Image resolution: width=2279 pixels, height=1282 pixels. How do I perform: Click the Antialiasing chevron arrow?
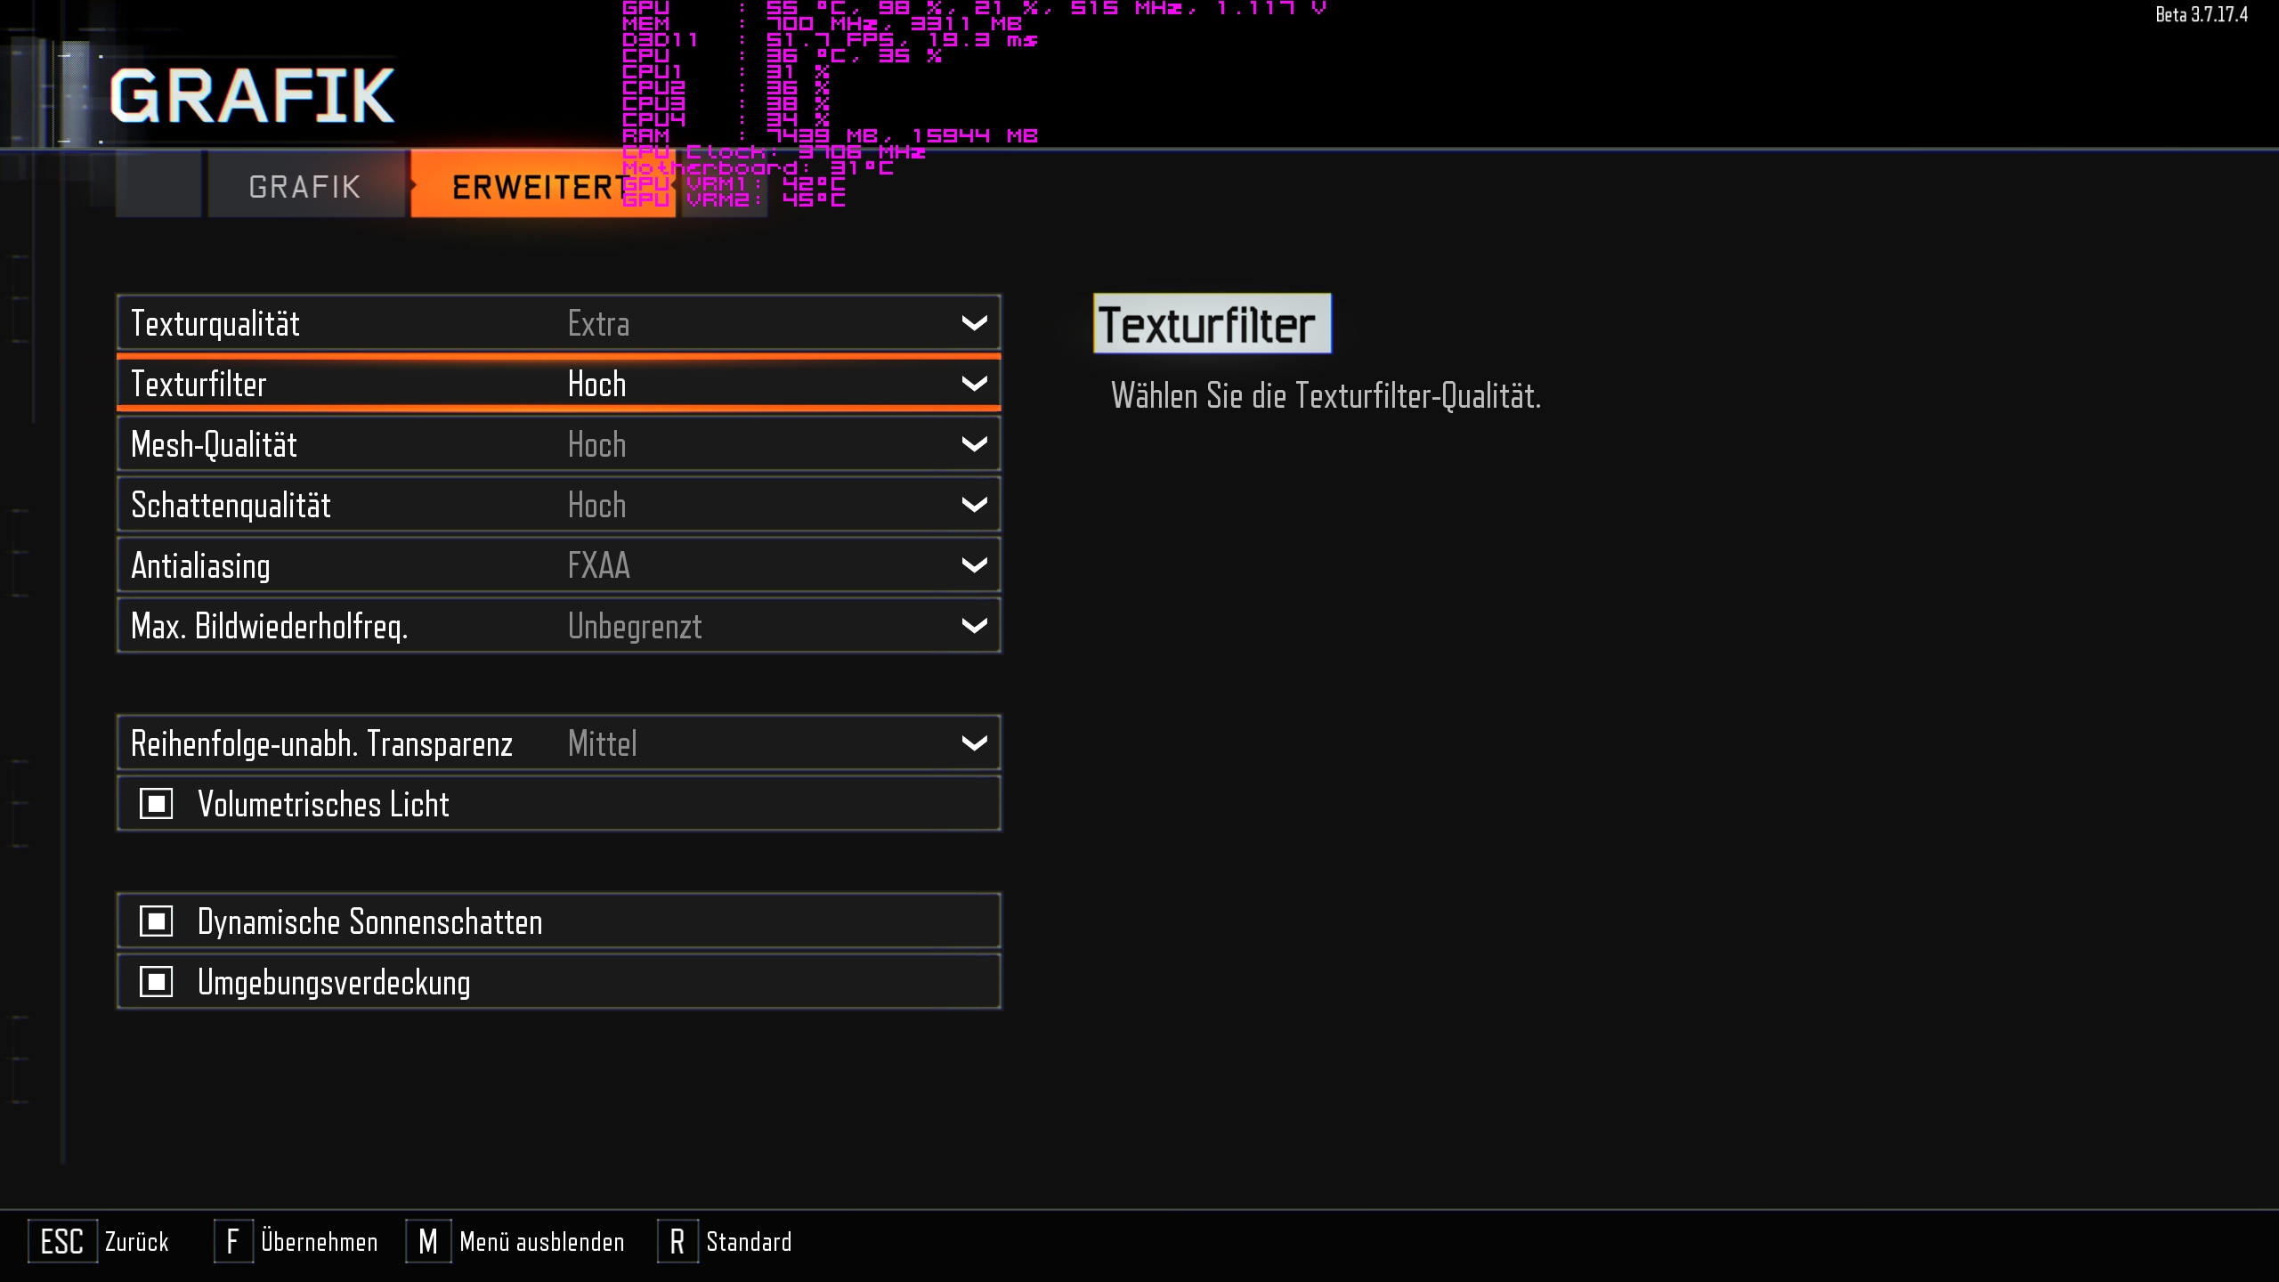(x=974, y=565)
